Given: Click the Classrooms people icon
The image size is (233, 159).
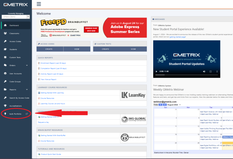Looking at the screenshot, I should click(5, 33).
